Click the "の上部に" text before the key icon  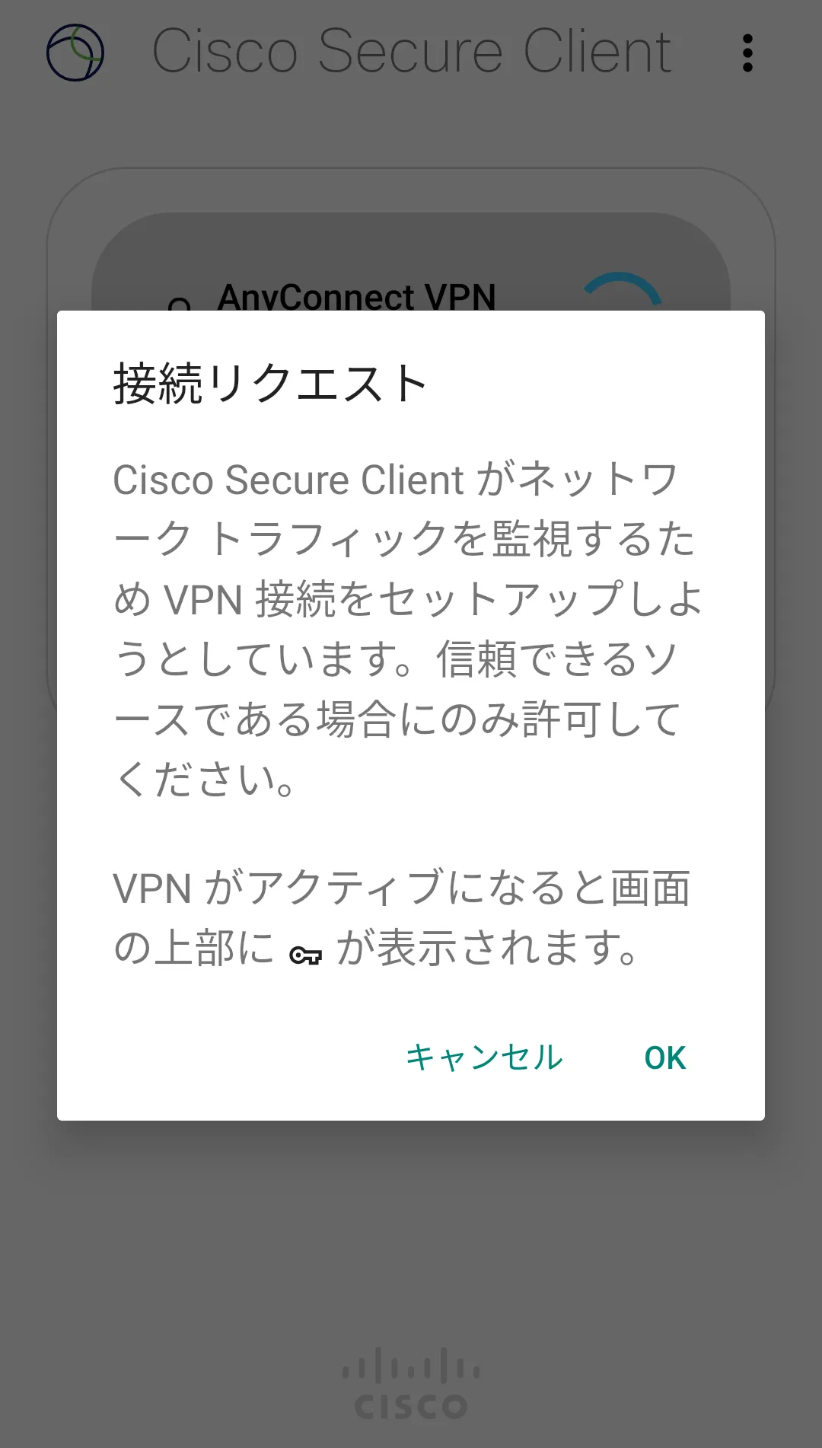click(193, 949)
